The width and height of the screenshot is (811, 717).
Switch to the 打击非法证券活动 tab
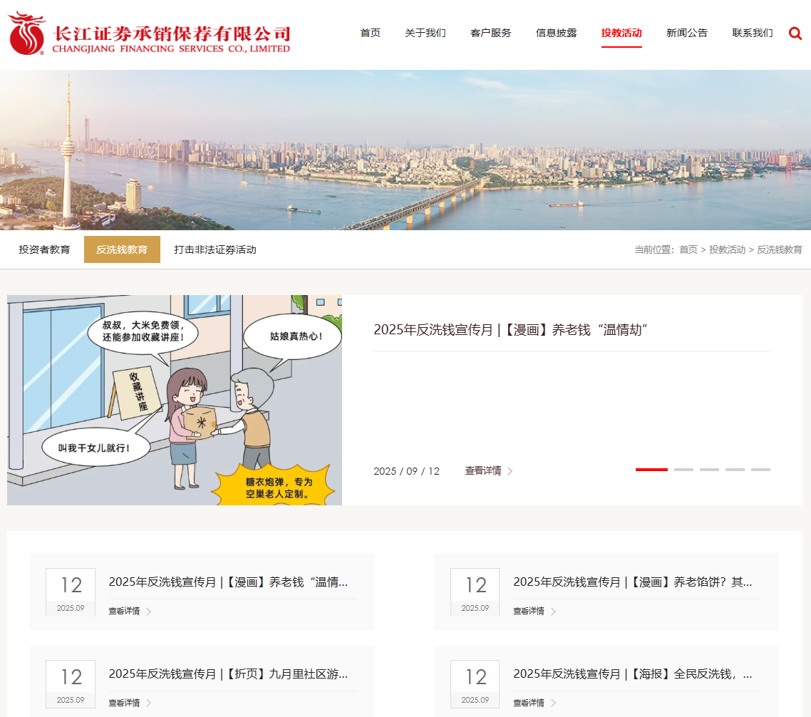click(x=215, y=249)
